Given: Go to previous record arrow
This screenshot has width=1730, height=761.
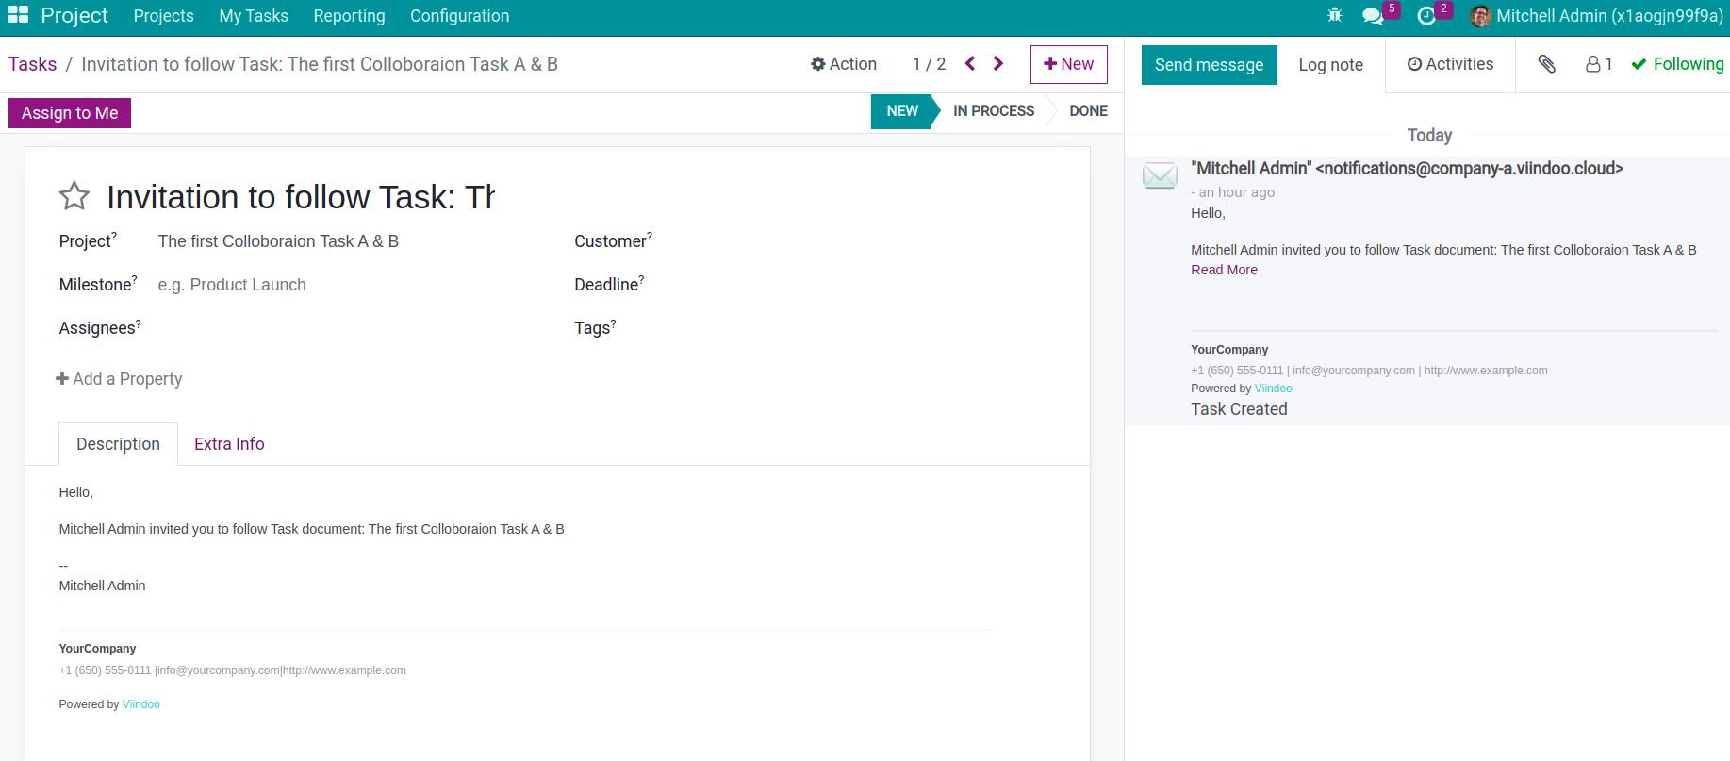Looking at the screenshot, I should 970,64.
